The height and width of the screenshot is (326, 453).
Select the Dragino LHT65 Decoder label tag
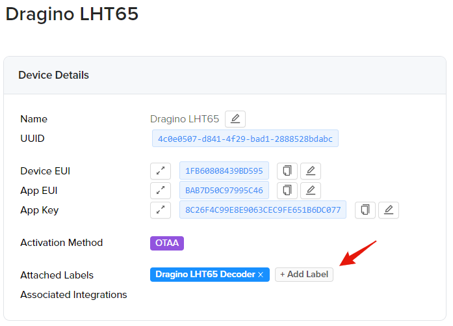click(205, 275)
